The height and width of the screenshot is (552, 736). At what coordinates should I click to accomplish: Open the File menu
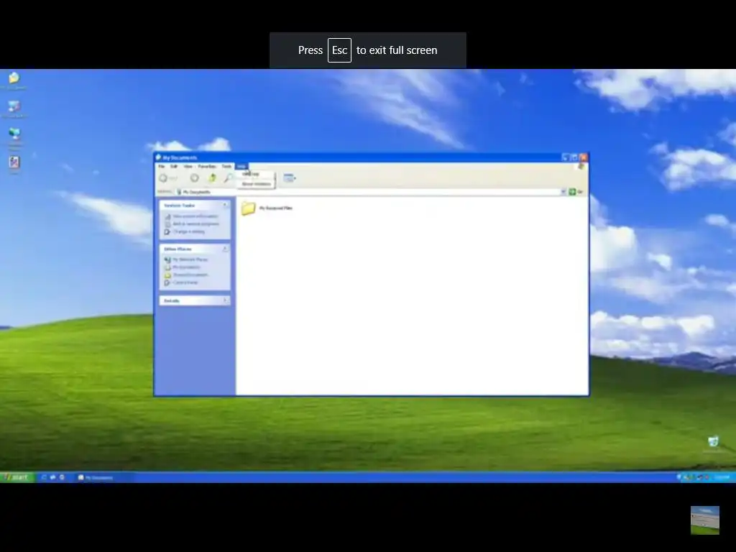click(162, 166)
